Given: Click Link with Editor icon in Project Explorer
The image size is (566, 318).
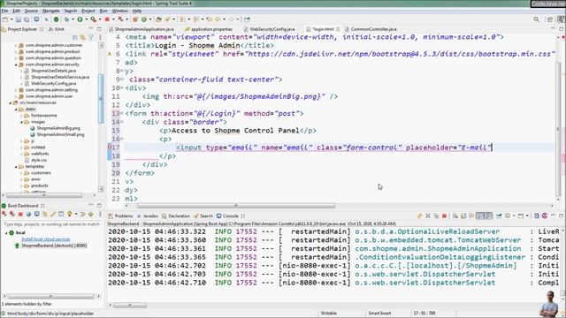Looking at the screenshot, I should click(82, 37).
